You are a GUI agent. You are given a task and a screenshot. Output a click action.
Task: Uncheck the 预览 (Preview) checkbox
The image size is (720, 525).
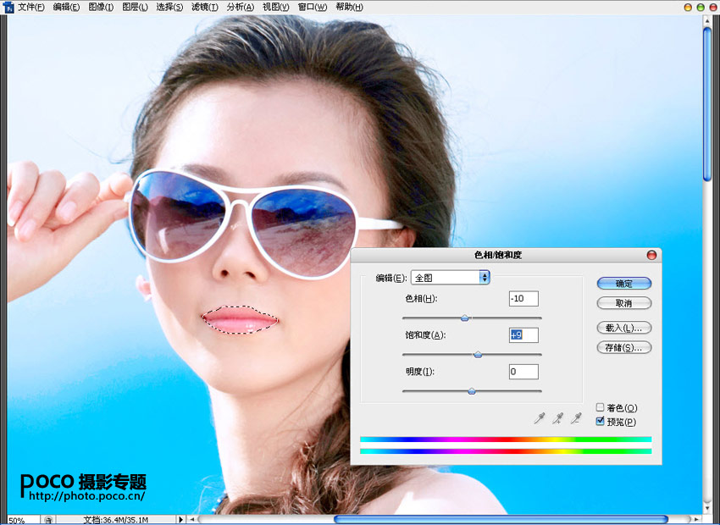pos(601,421)
